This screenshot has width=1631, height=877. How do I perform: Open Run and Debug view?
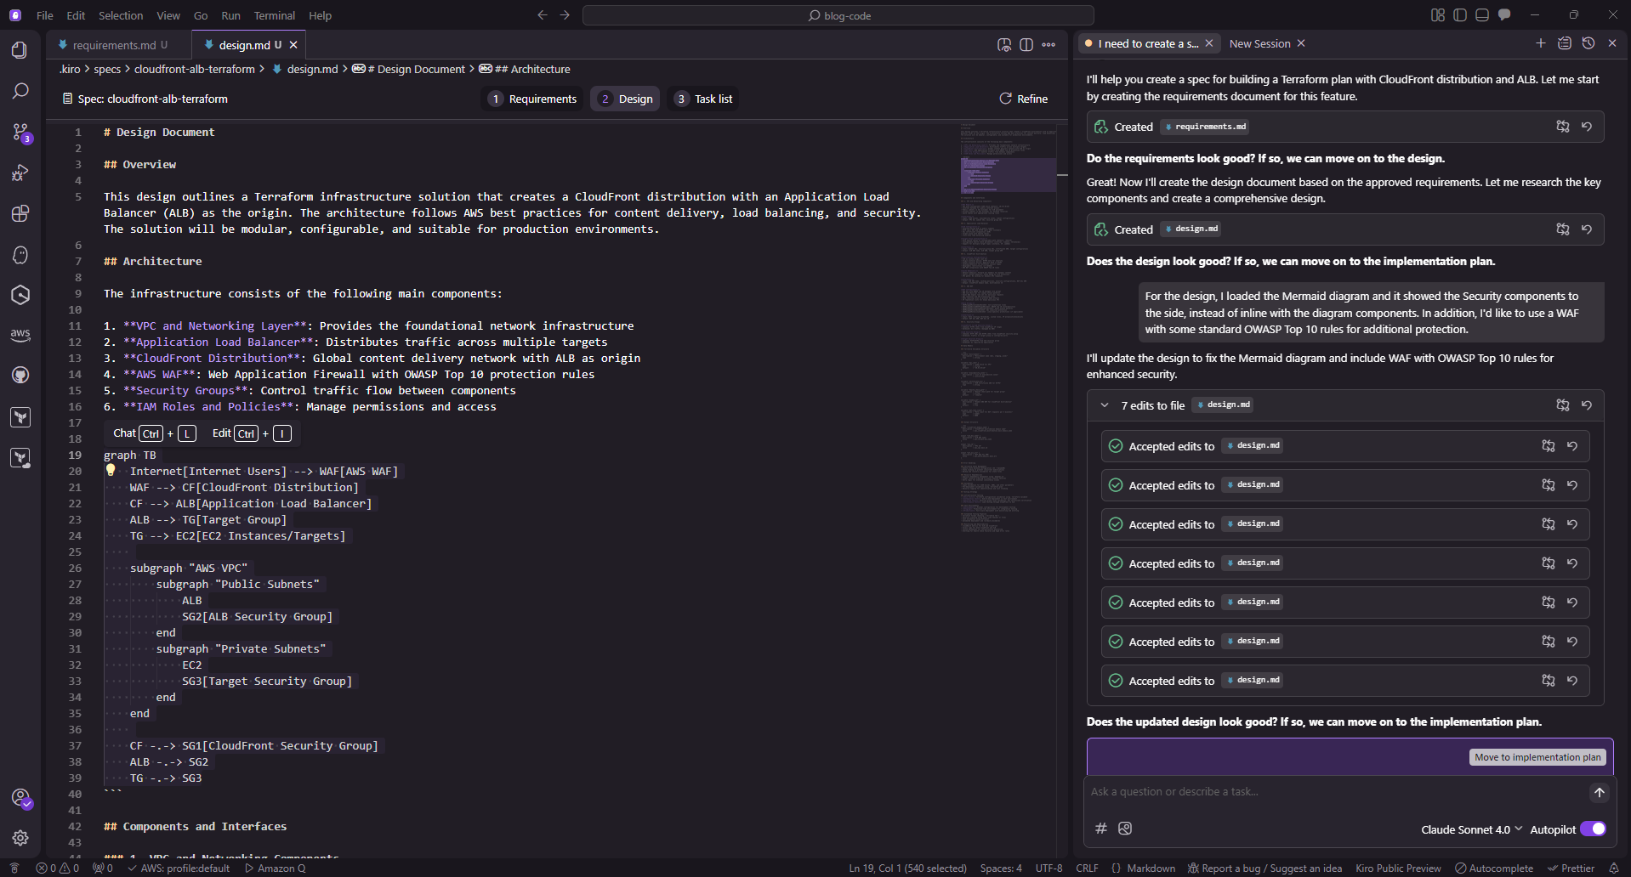tap(20, 173)
